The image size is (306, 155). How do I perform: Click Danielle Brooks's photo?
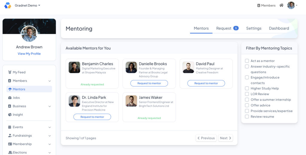131,68
